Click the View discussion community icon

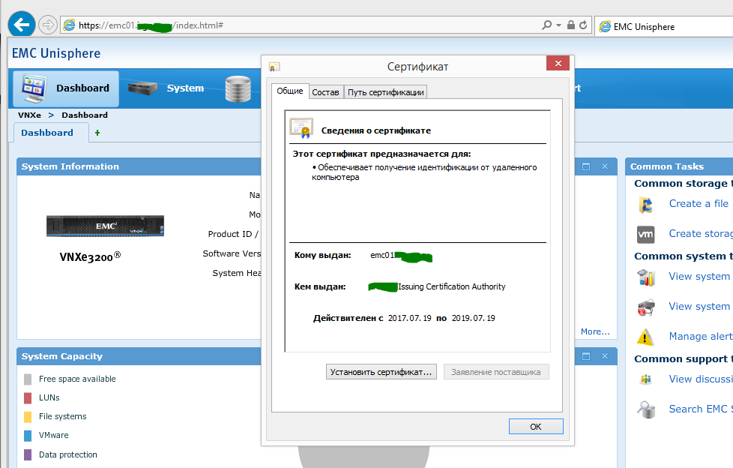pyautogui.click(x=646, y=379)
